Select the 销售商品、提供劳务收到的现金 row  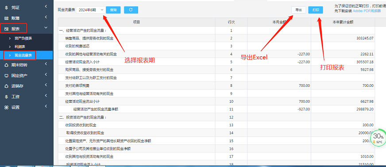[216, 38]
